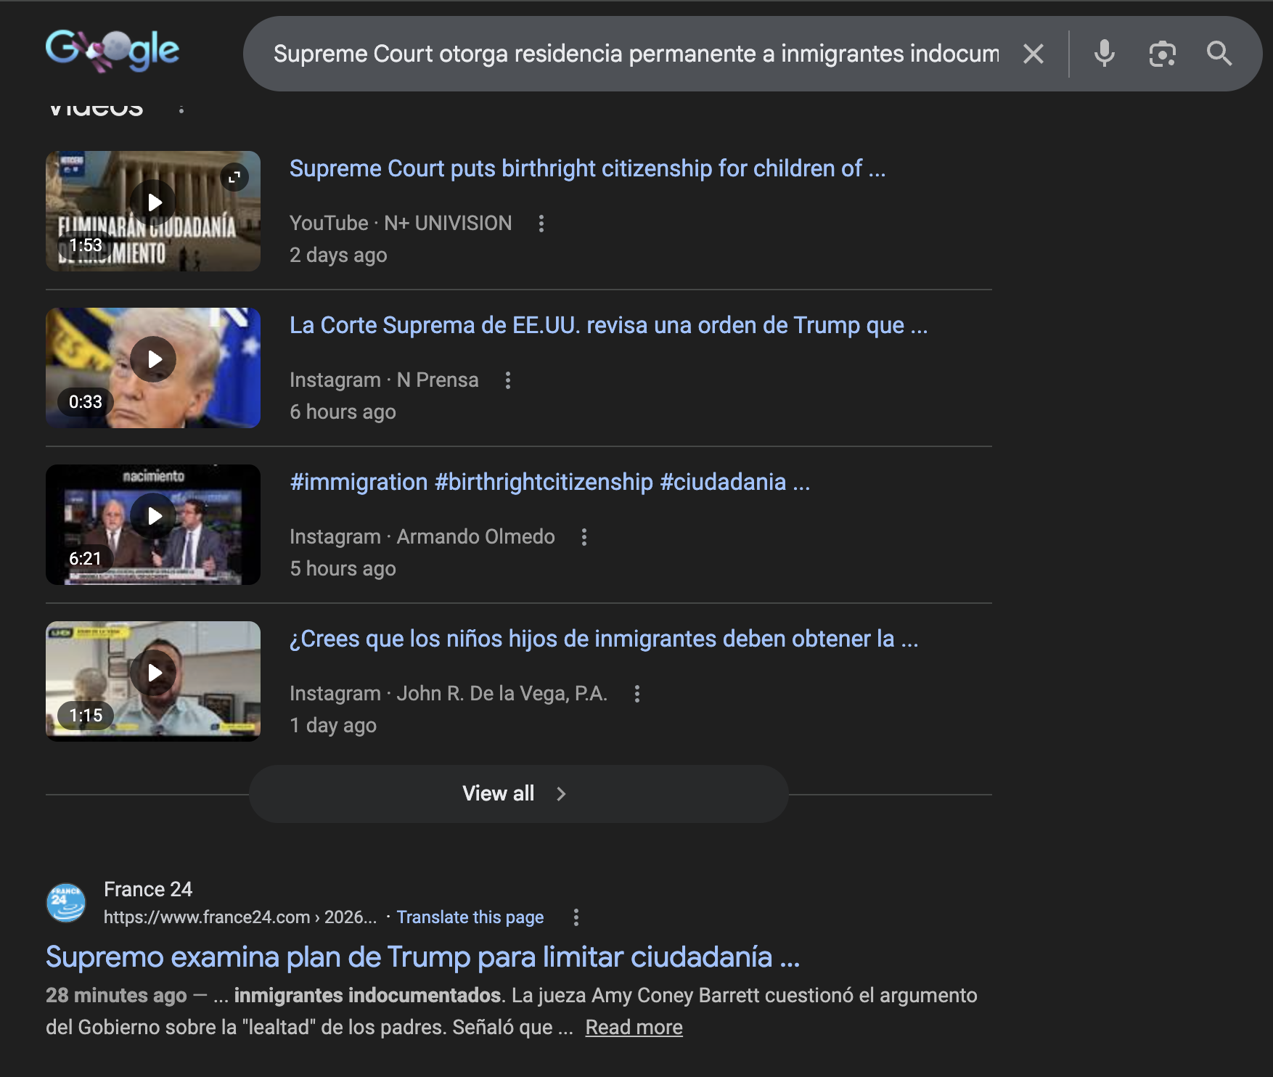Open the Videos section options menu
The width and height of the screenshot is (1273, 1077).
click(181, 109)
